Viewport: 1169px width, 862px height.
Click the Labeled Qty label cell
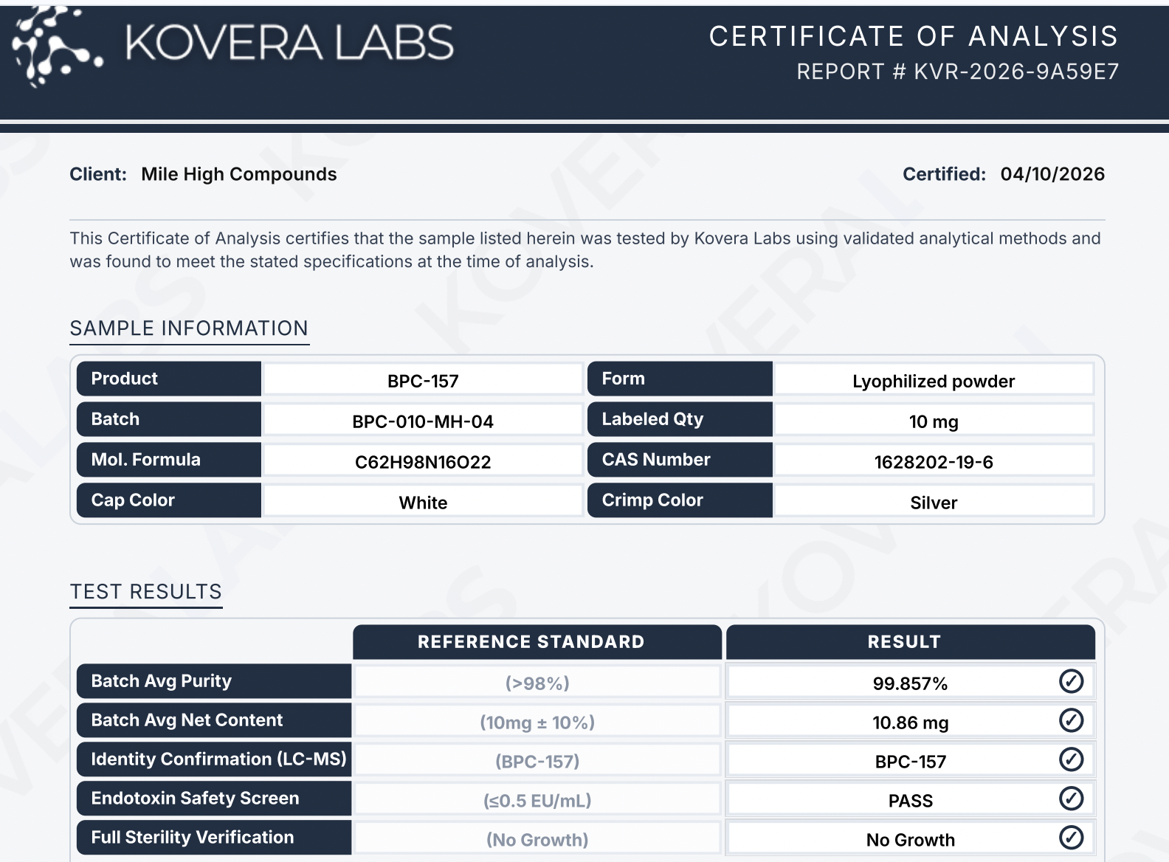pos(680,419)
